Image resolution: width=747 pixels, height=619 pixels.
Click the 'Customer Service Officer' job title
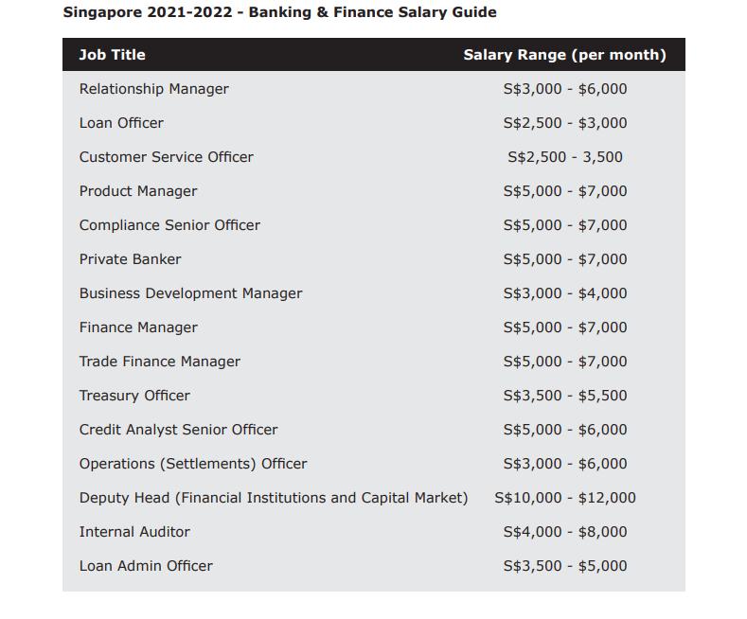click(166, 157)
